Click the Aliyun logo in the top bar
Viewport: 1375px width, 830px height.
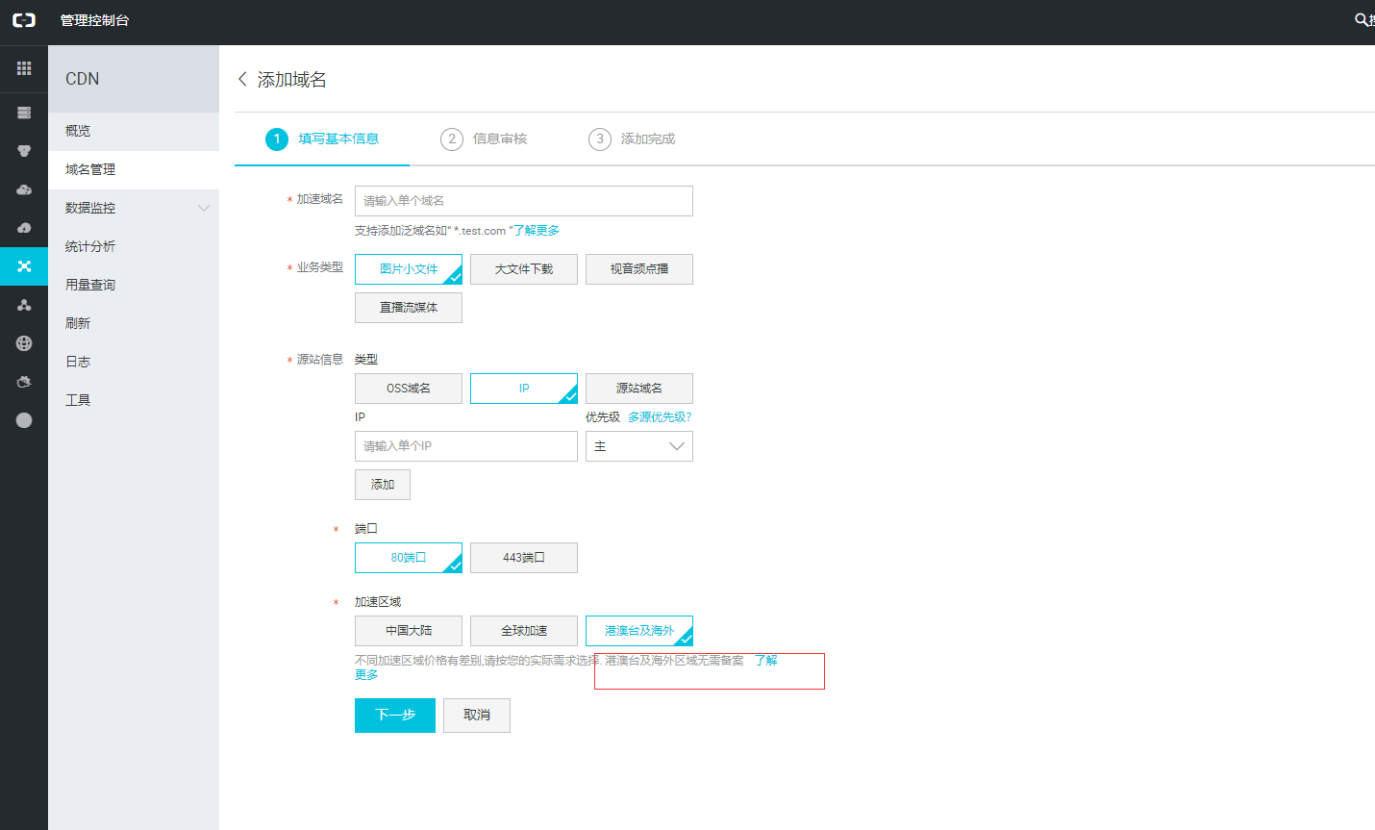point(23,20)
